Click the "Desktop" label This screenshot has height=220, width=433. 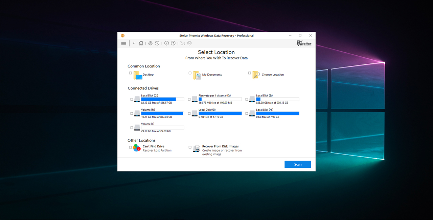click(x=148, y=75)
